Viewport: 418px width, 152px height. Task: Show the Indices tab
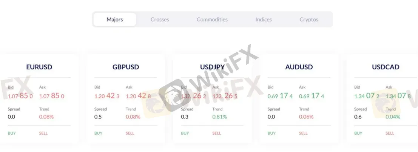click(x=264, y=20)
